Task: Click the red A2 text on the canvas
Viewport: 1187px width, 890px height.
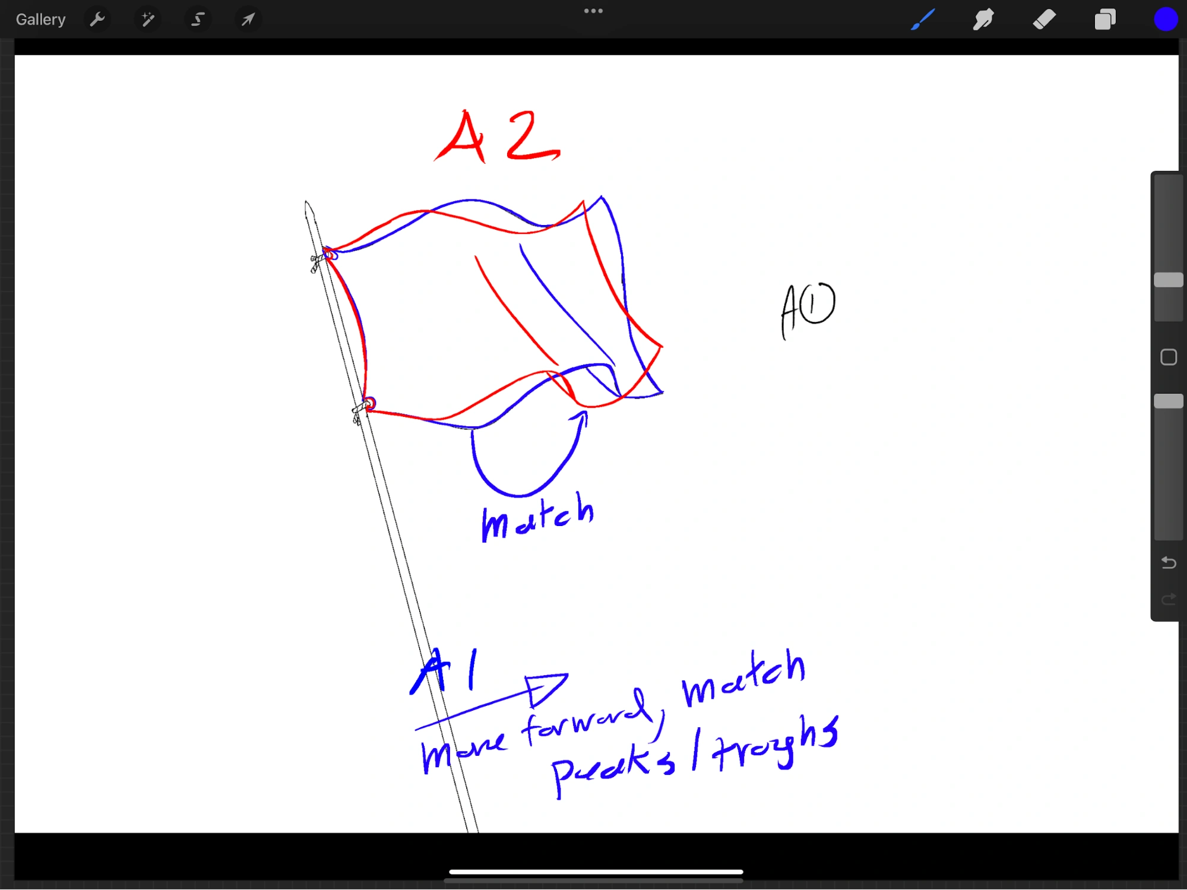Action: (498, 137)
